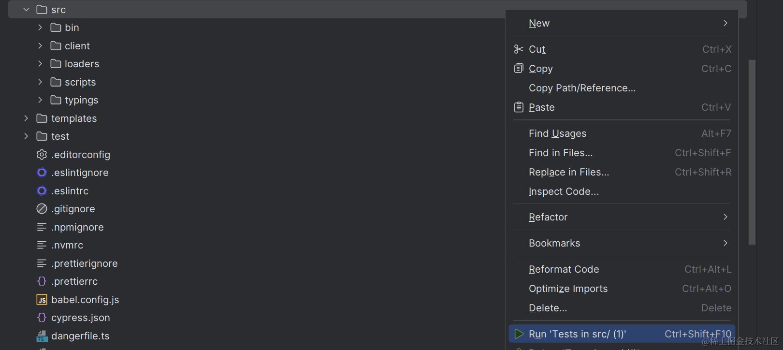Click the Copy clipboard icon

519,68
